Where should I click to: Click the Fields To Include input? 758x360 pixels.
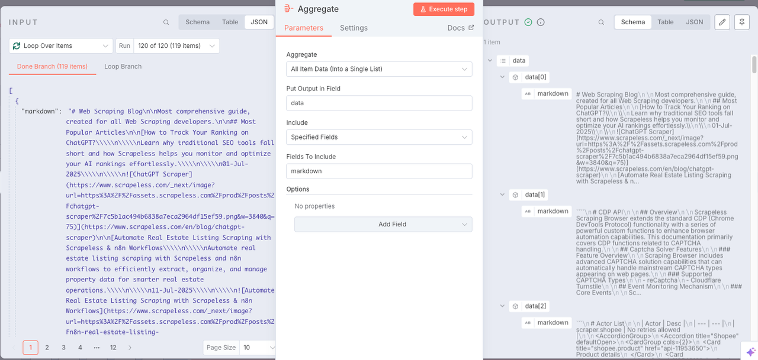point(379,171)
